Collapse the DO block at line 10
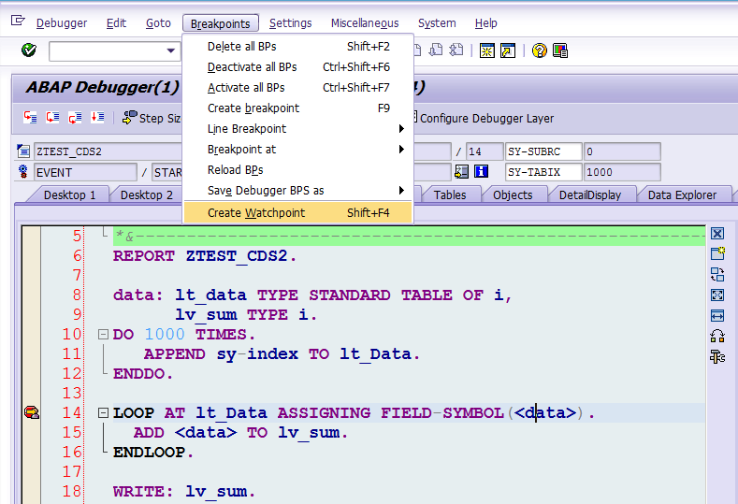Viewport: 738px width, 504px height. pyautogui.click(x=103, y=334)
